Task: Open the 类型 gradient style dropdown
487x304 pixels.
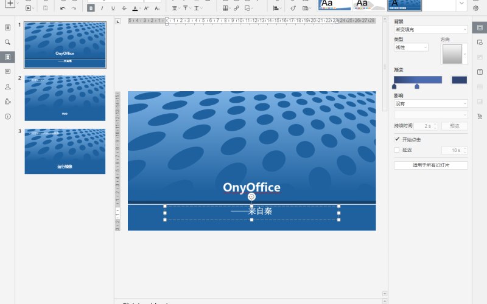Action: tap(412, 47)
